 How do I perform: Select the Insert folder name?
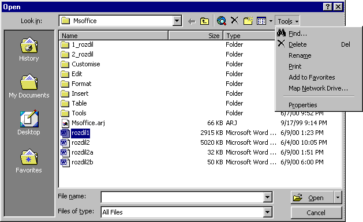80,93
